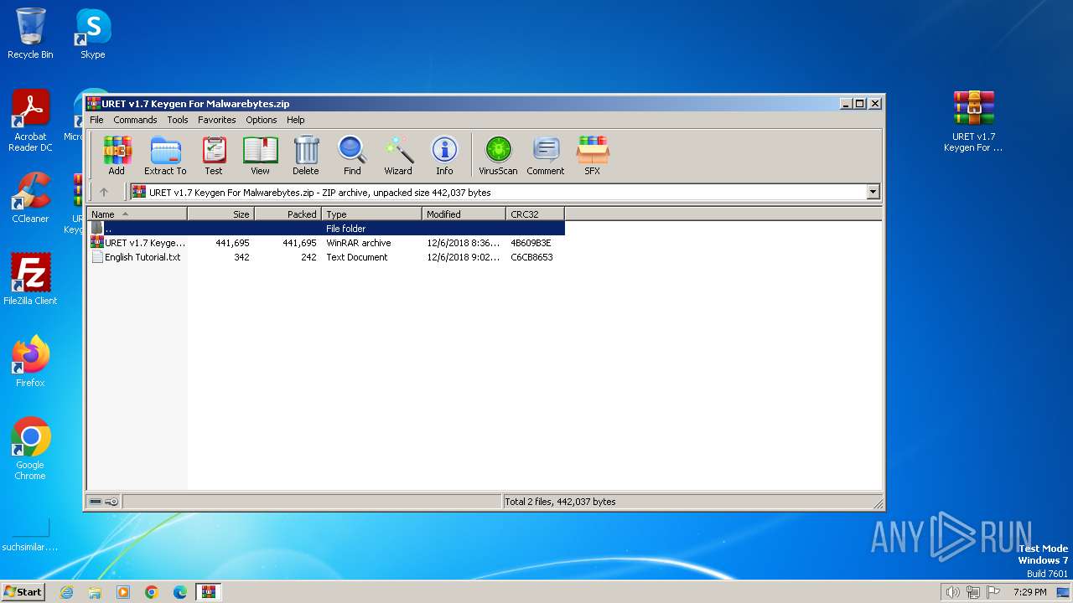This screenshot has height=603, width=1073.
Task: Select the parent folder '..' row
Action: tap(326, 229)
